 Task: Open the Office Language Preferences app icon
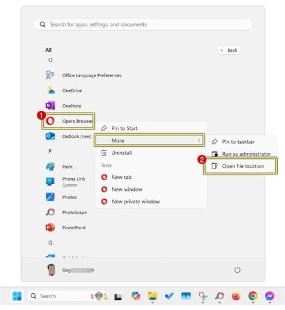(x=50, y=75)
